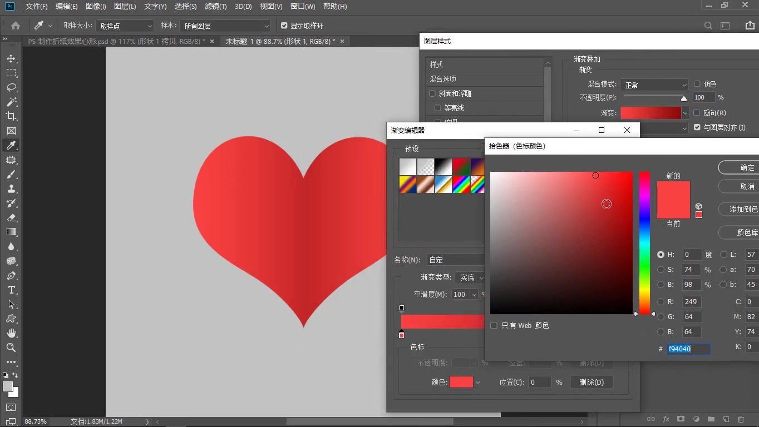
Task: Check the 只有 Web 颜色 checkbox
Action: point(494,325)
